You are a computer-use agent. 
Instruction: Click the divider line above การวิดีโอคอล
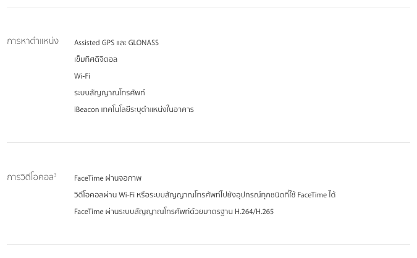(x=208, y=143)
